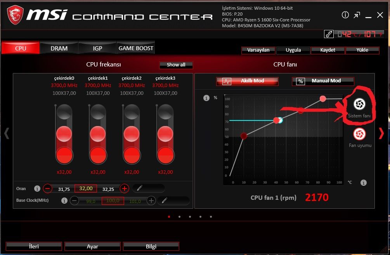Viewport: 390px width, 255px height.
Task: Click çekirdek3 frequency slider knob
Action: click(x=165, y=134)
